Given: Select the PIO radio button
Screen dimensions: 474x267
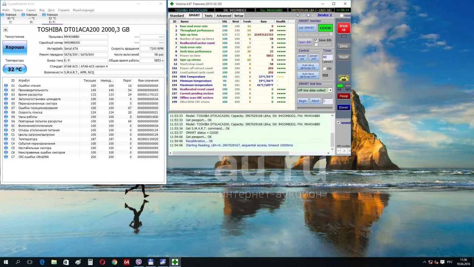Looking at the screenshot, I should coord(308,15).
